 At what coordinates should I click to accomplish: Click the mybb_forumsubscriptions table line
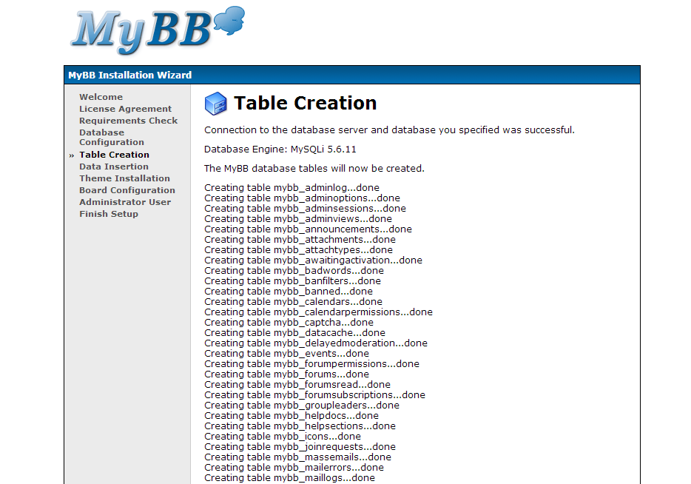314,395
